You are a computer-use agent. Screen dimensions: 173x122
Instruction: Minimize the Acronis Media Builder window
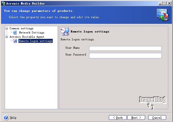pos(160,3)
